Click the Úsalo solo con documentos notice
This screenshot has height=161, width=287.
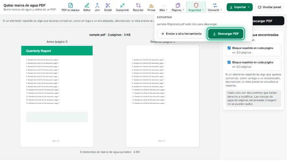tap(253, 98)
